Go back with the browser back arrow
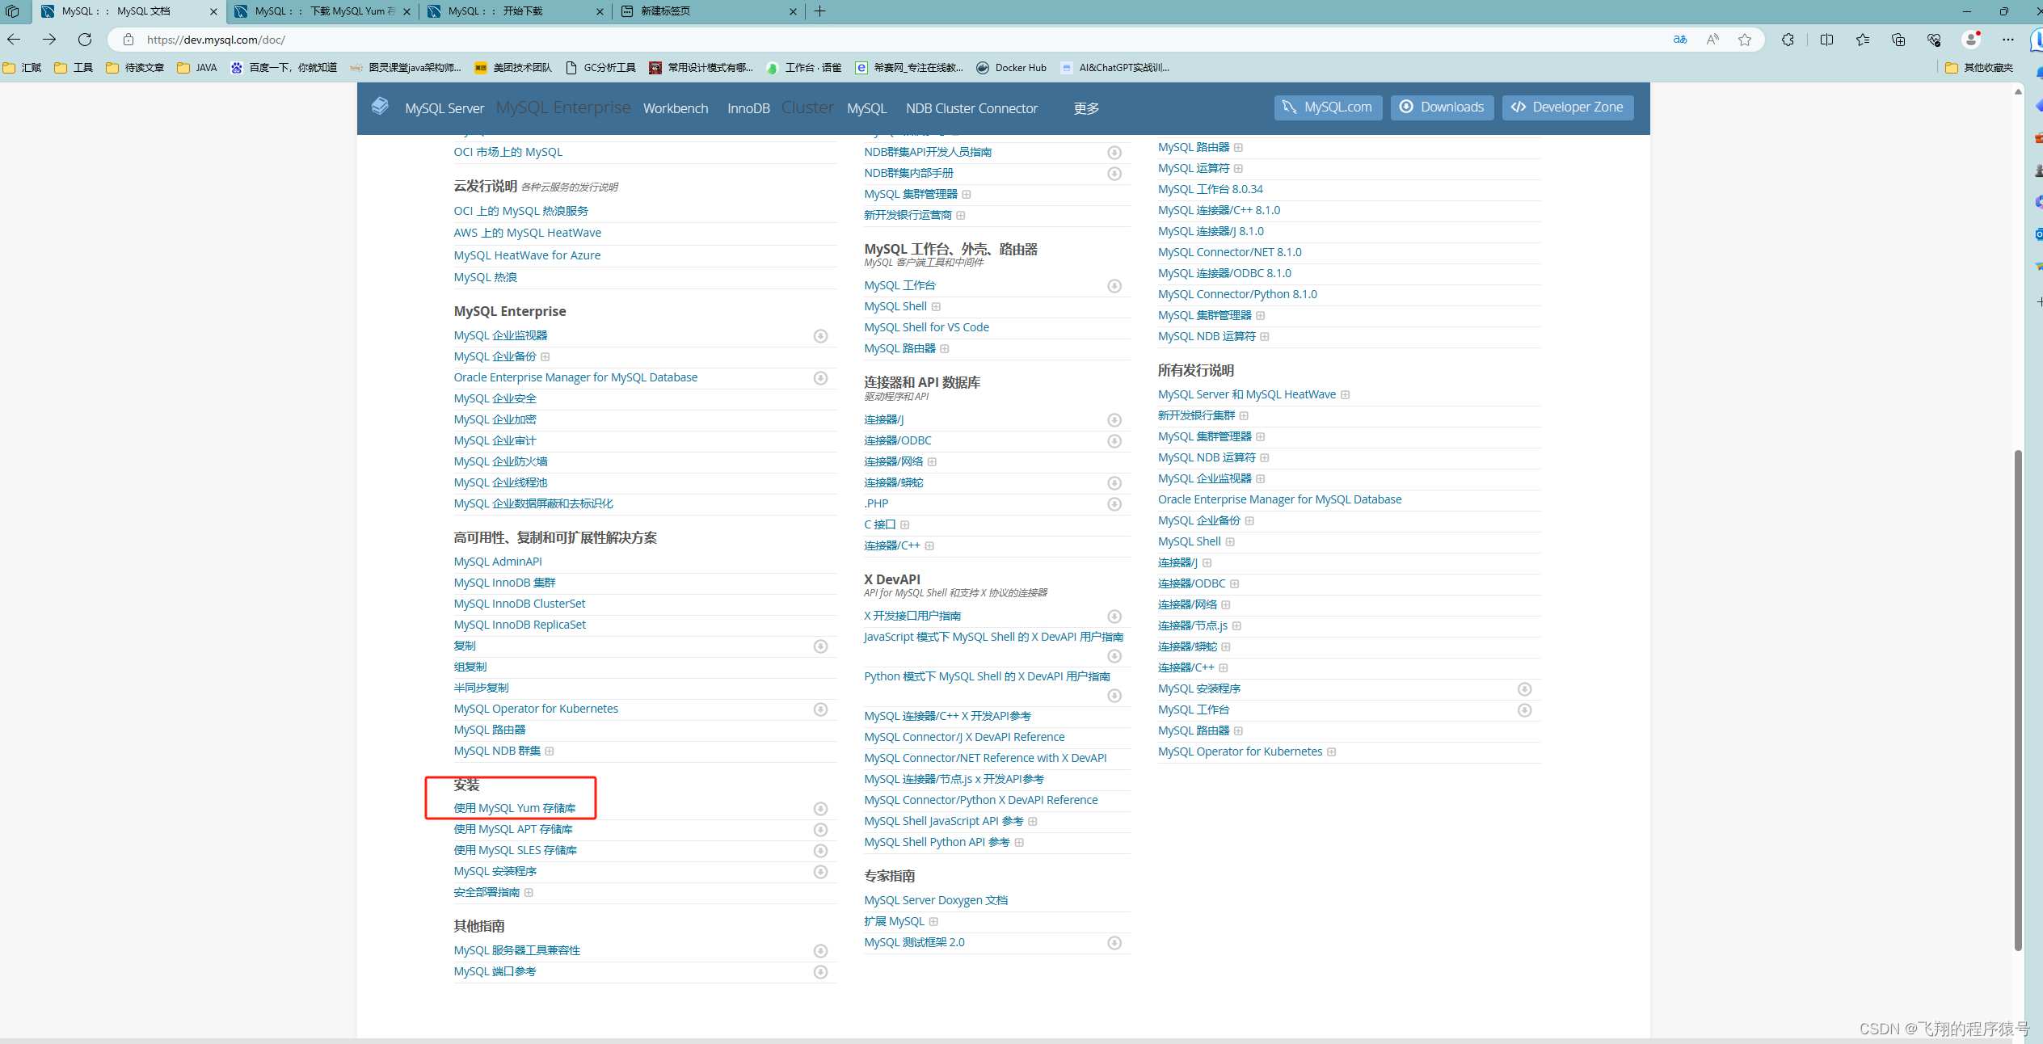 [x=14, y=39]
